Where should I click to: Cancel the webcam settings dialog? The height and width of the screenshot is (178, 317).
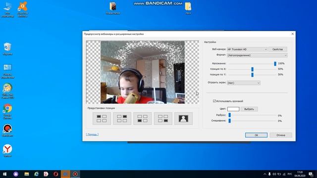[281, 135]
